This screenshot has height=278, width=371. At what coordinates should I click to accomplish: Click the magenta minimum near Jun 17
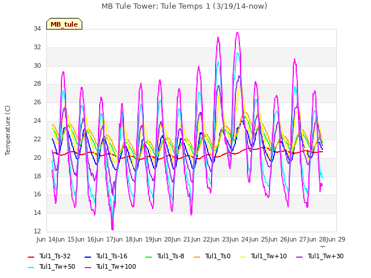tap(112, 229)
